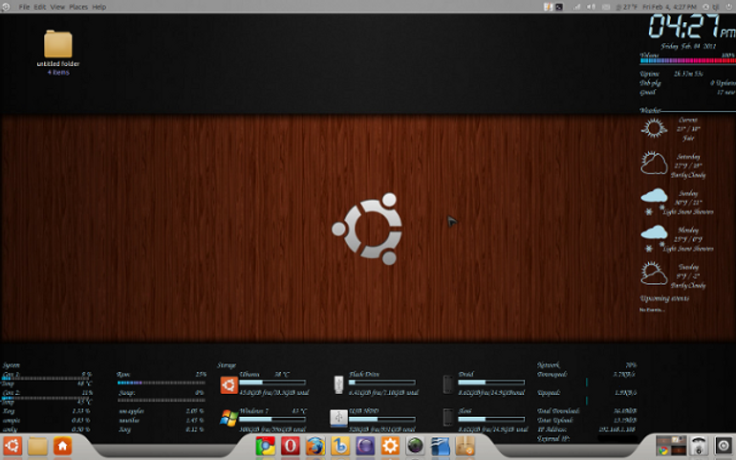Click the large 04:27 PM desktop clock
This screenshot has width=736, height=460.
click(x=692, y=26)
